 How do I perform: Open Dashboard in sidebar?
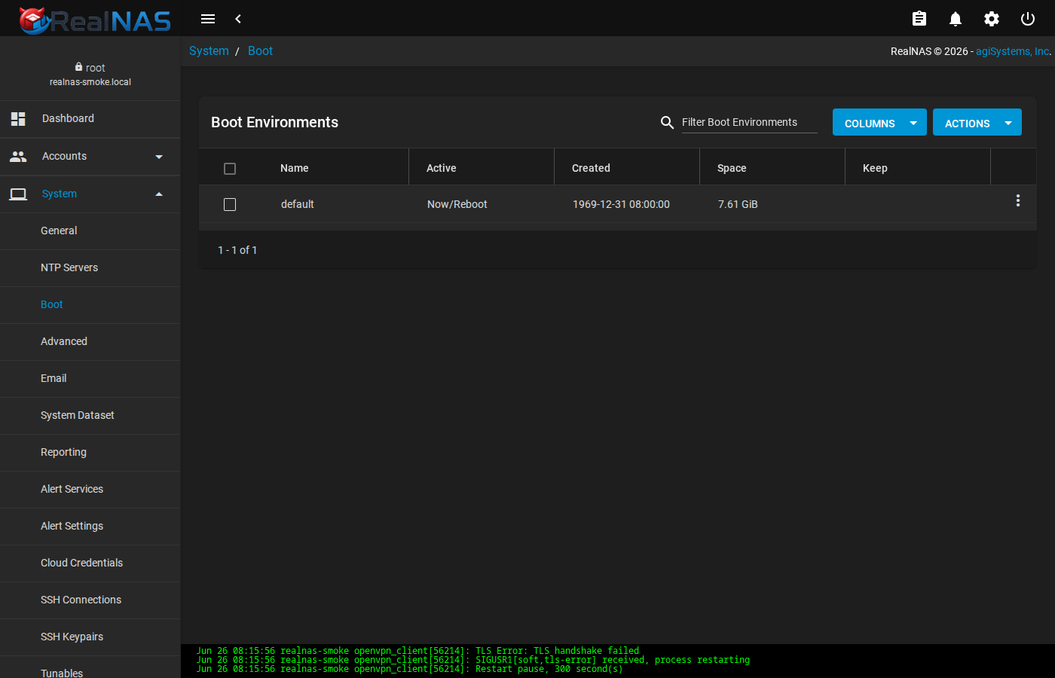90,119
